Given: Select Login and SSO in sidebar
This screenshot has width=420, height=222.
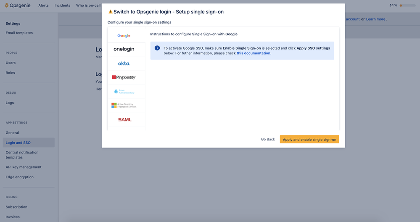Looking at the screenshot, I should point(29,143).
